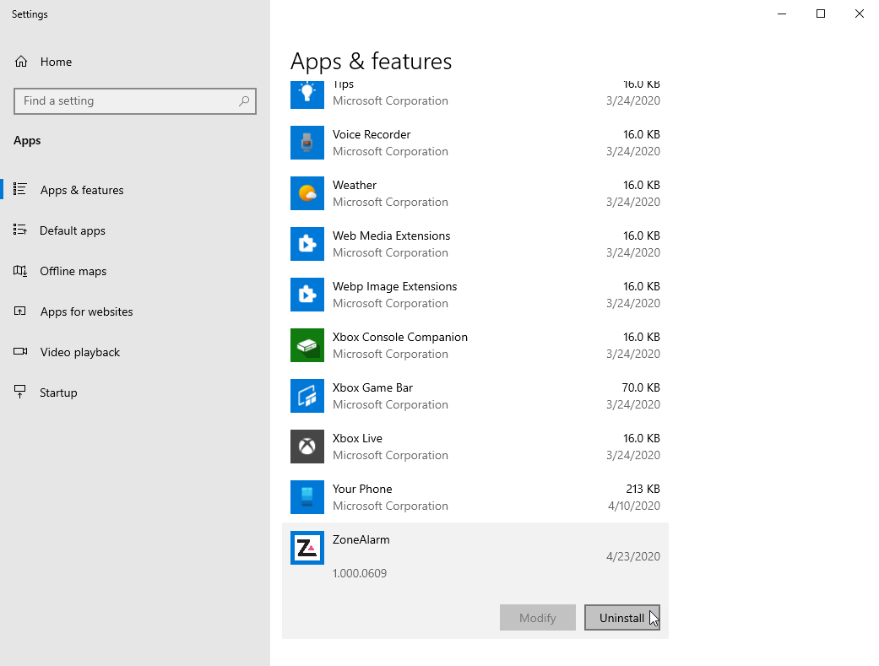Viewport: 879px width, 666px height.
Task: Click ZoneAlarm version 1.000.0609 text
Action: click(360, 573)
